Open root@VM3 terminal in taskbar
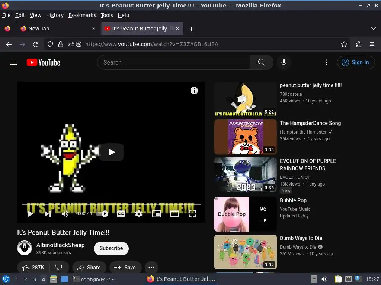Viewport: 381px width, 285px height. pos(94,279)
